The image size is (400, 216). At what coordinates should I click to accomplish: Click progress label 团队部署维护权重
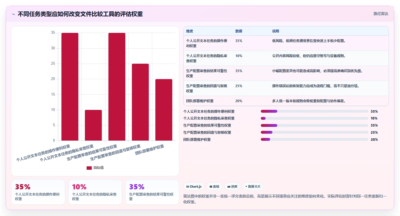click(197, 140)
